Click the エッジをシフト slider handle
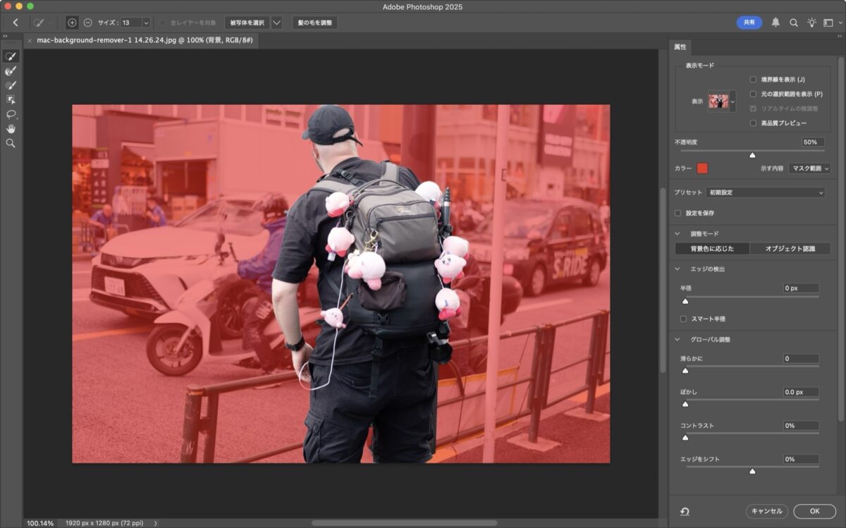This screenshot has height=528, width=846. [752, 472]
